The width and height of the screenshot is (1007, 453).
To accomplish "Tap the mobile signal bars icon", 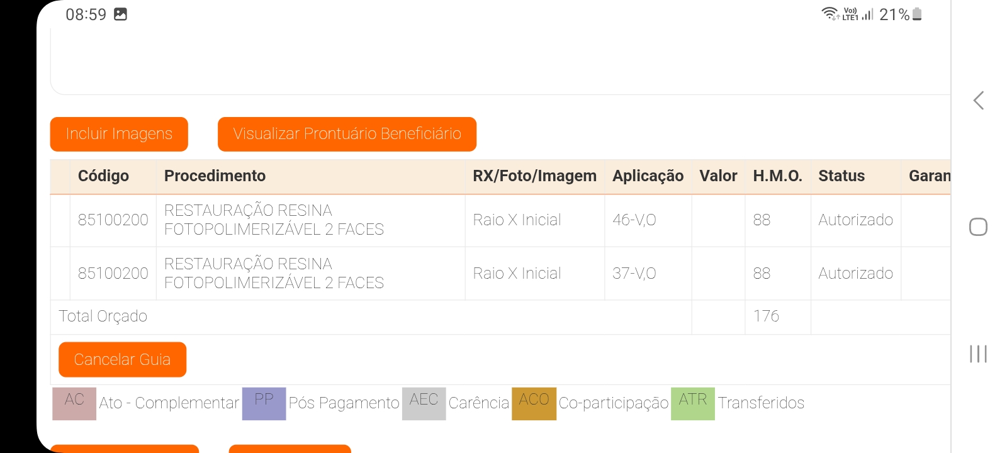I will [x=868, y=14].
